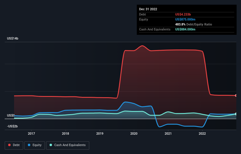Click the US$875.000m equity value

[x=185, y=19]
